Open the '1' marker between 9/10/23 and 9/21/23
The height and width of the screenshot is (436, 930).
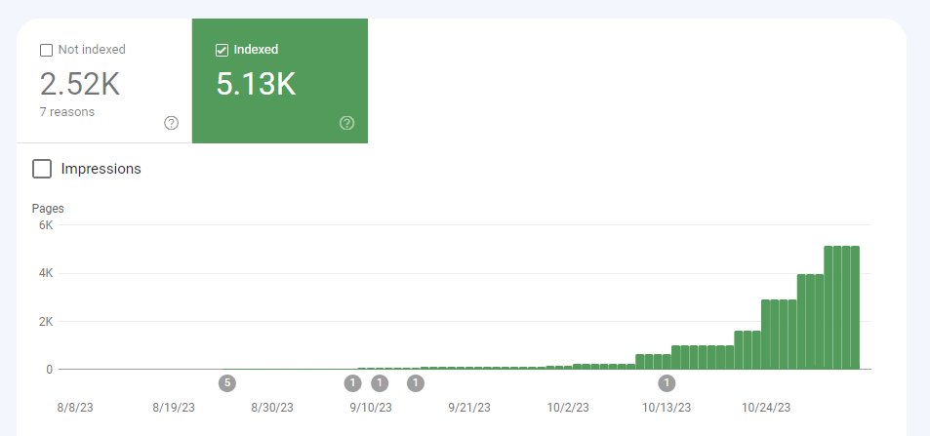[x=416, y=383]
